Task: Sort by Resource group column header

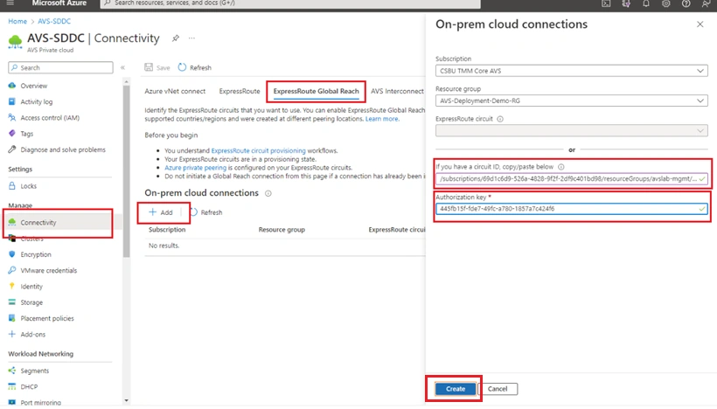Action: (x=282, y=230)
